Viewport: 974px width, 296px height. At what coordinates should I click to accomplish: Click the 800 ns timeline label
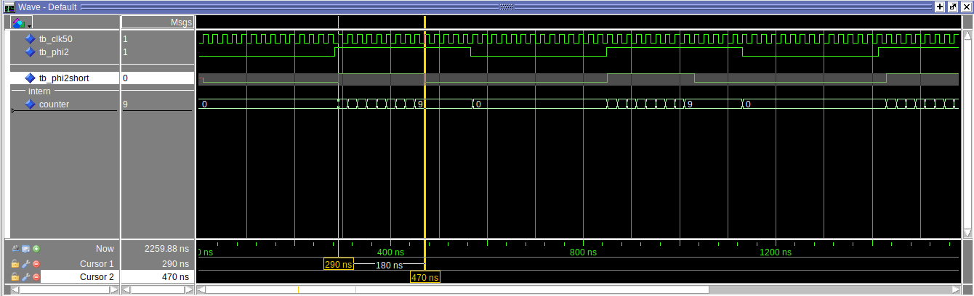(x=583, y=252)
